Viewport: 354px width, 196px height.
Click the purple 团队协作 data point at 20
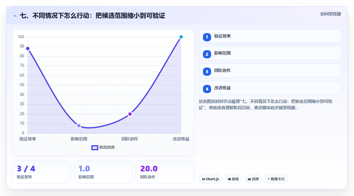(130, 114)
